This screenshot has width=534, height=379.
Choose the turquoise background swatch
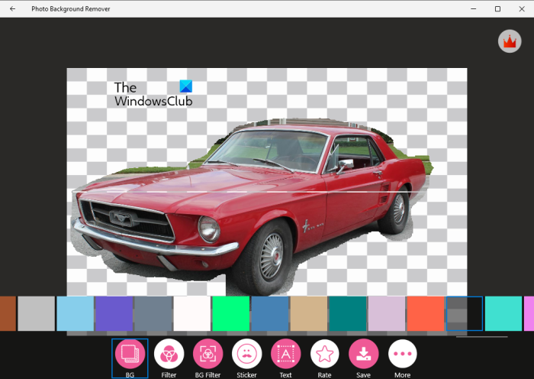click(x=503, y=313)
